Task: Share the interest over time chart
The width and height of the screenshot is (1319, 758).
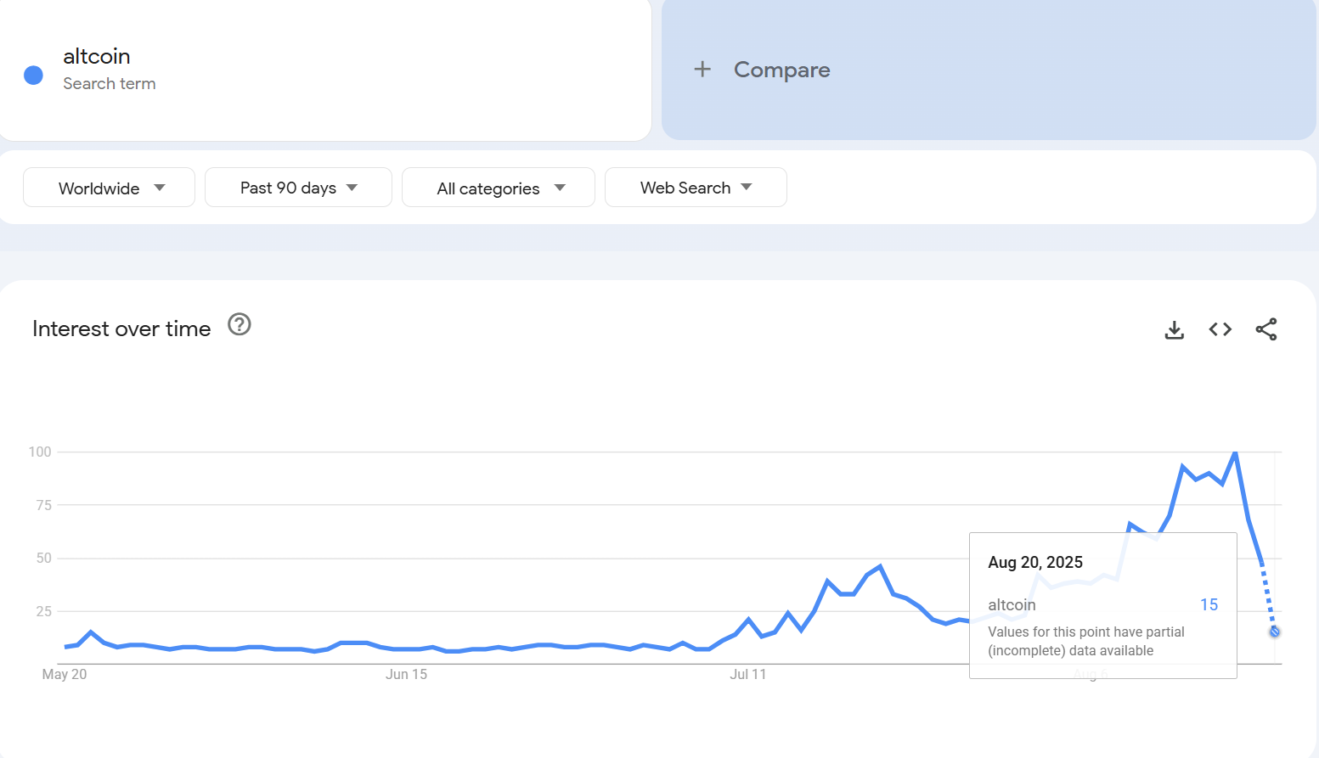Action: tap(1265, 329)
